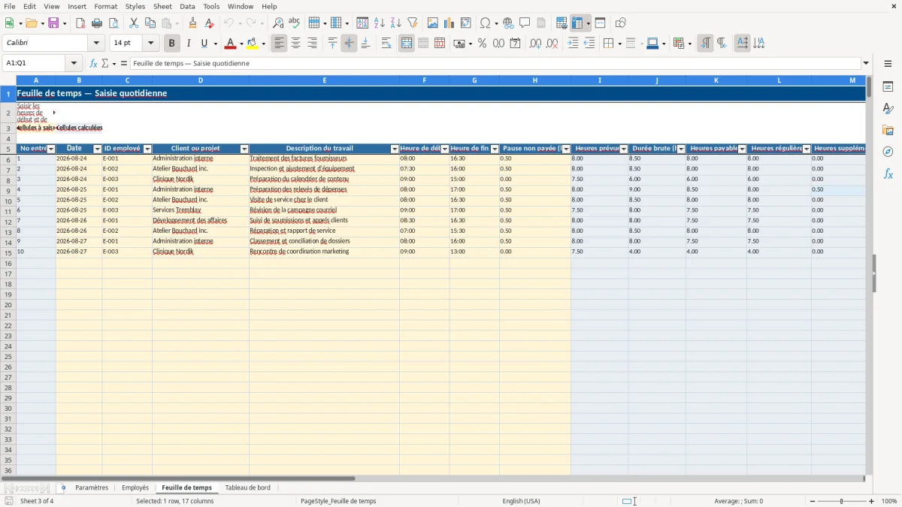Switch to Paramètres sheet tab
This screenshot has width=902, height=507.
[92, 487]
